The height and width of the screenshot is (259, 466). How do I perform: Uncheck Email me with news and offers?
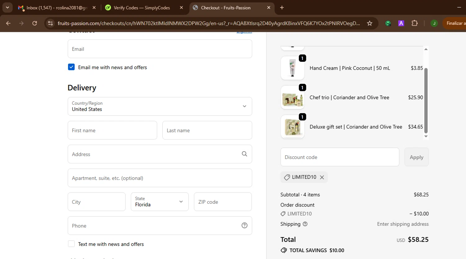[71, 67]
